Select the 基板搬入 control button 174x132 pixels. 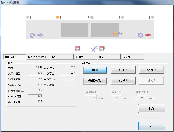[123, 70]
